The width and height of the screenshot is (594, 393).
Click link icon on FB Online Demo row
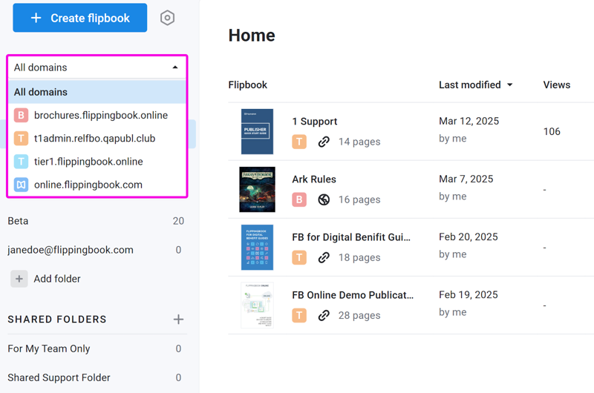pos(324,315)
